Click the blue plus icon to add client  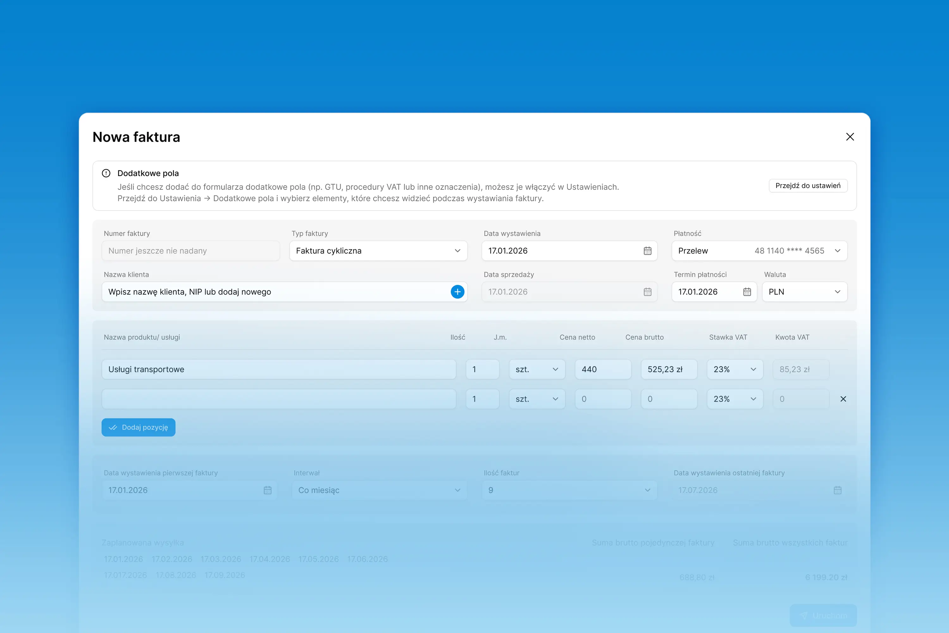[x=457, y=292]
